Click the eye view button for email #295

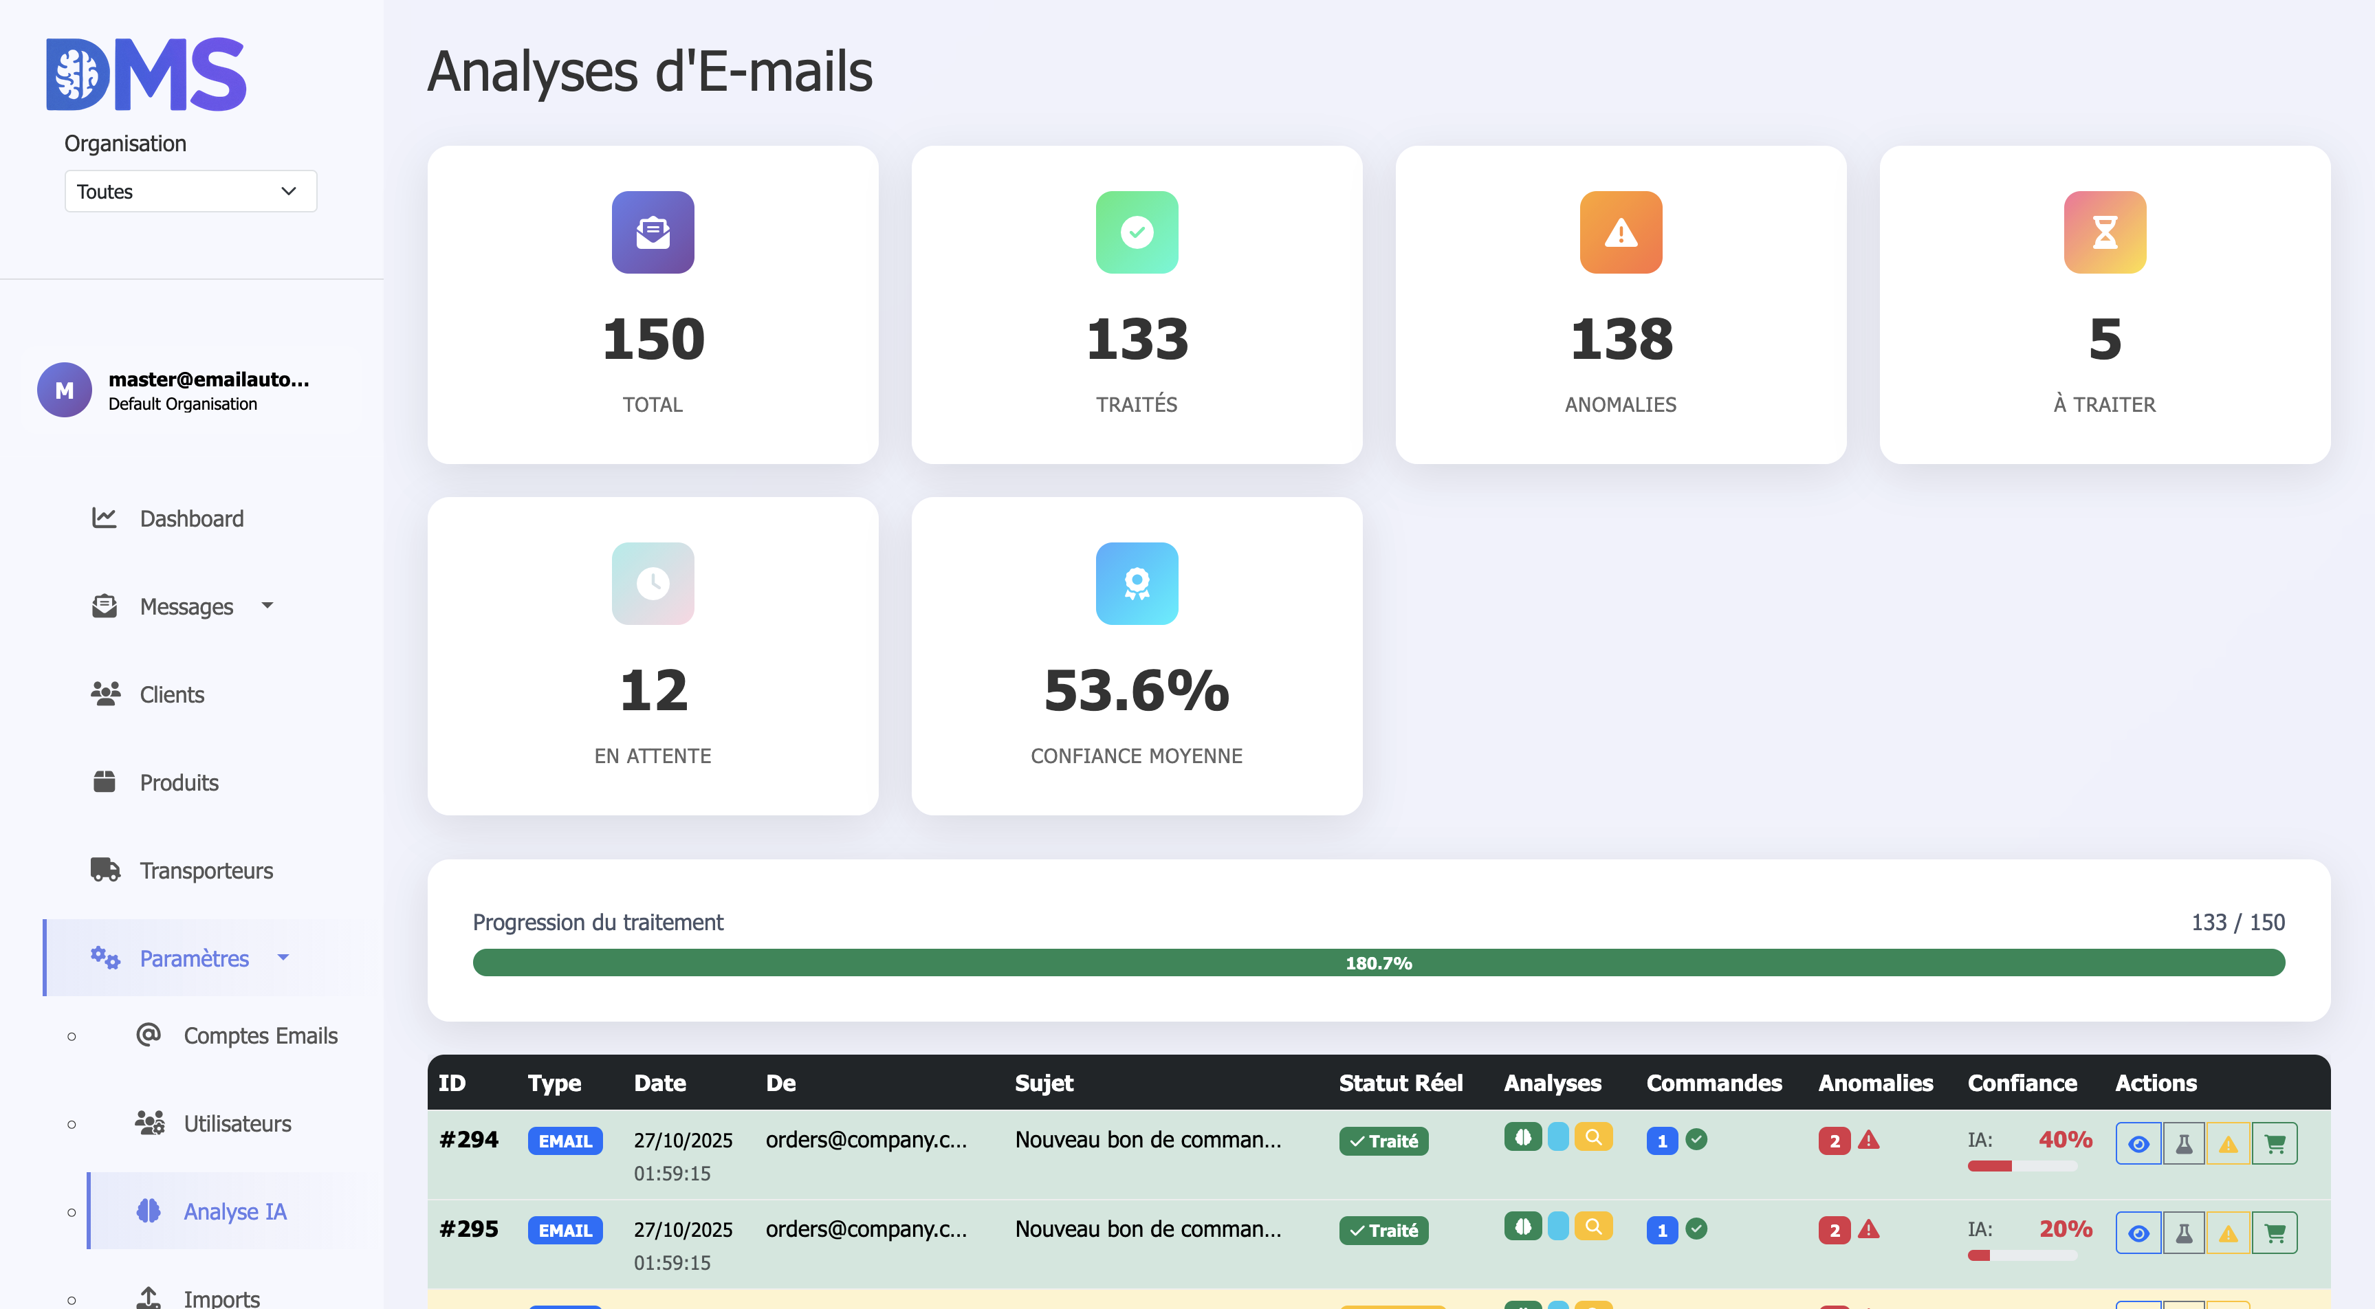click(2138, 1233)
